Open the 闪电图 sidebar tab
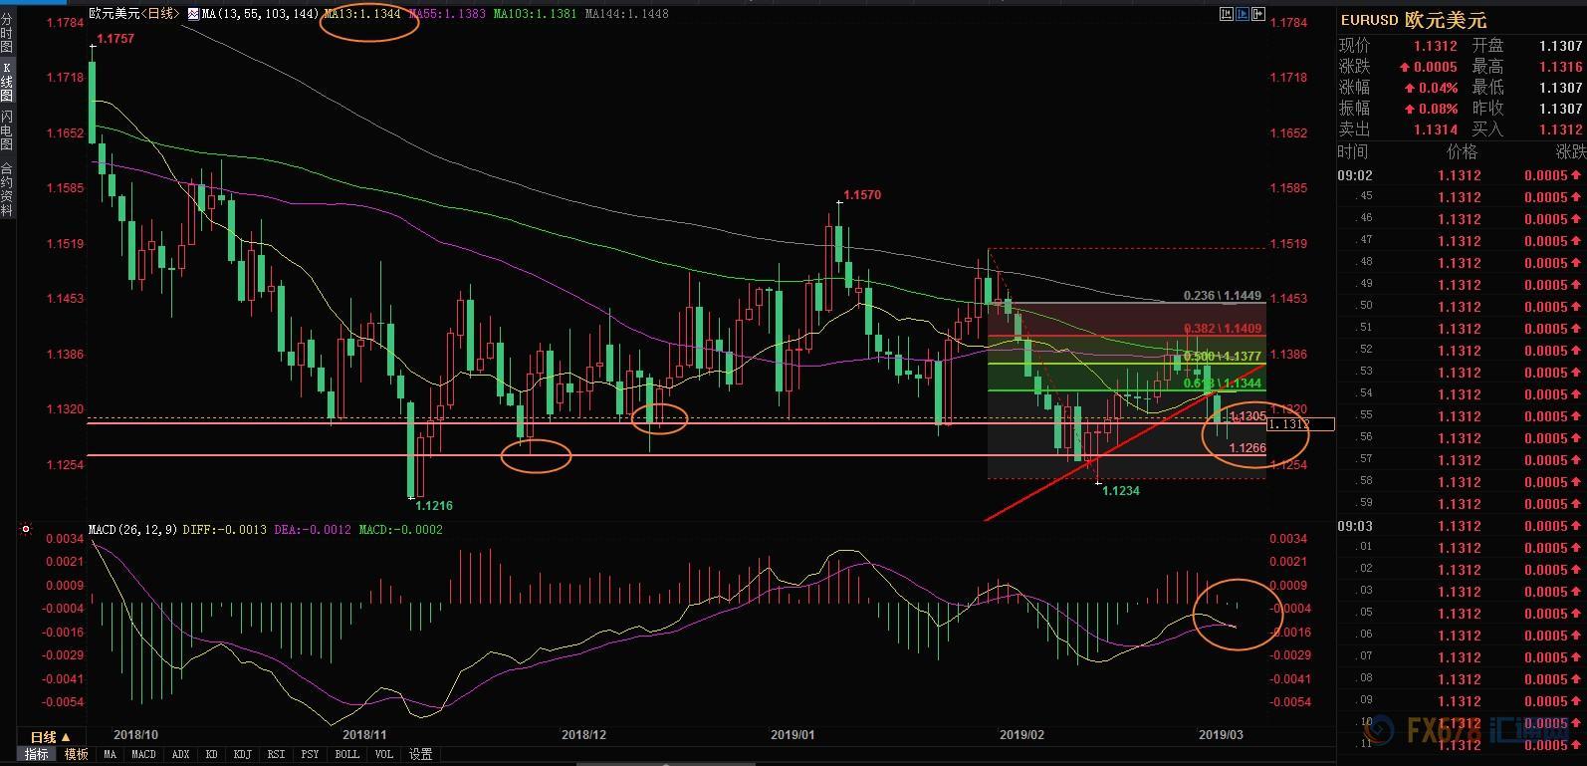1587x766 pixels. click(x=7, y=130)
